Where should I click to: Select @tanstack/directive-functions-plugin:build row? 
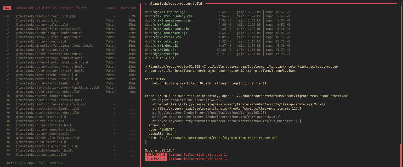70,46
